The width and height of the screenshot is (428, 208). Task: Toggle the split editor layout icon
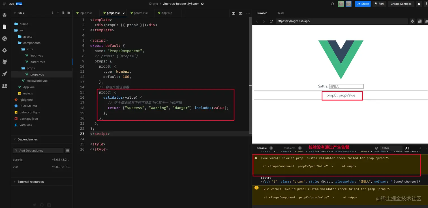pyautogui.click(x=234, y=13)
